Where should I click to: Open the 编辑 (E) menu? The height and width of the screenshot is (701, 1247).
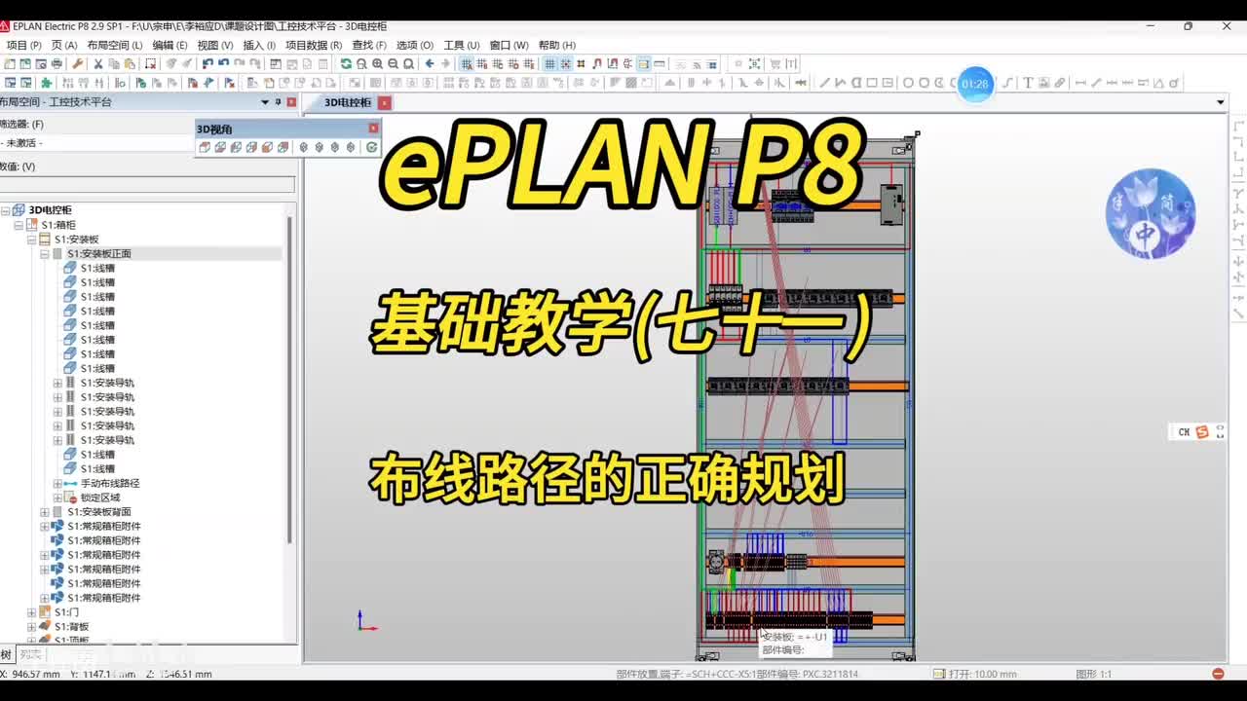coord(170,45)
